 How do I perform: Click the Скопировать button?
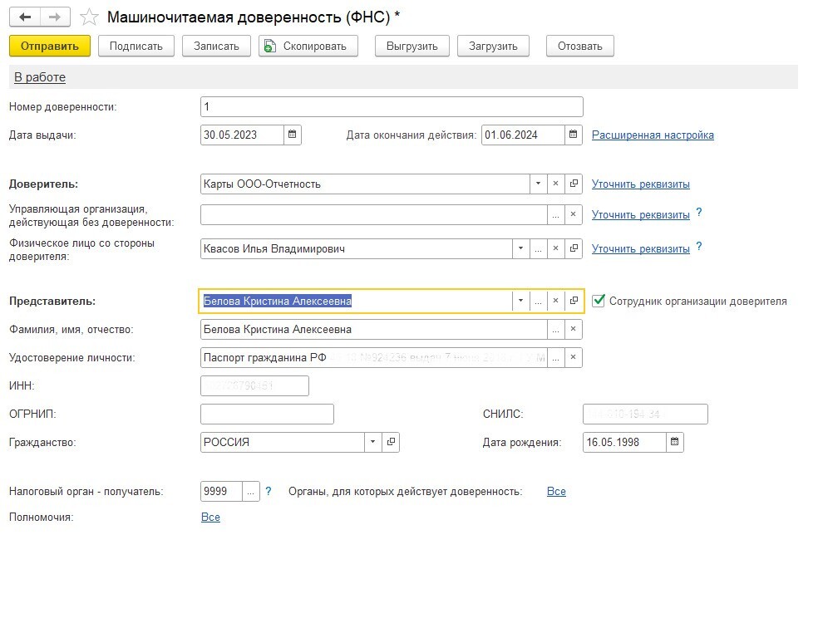(x=308, y=46)
